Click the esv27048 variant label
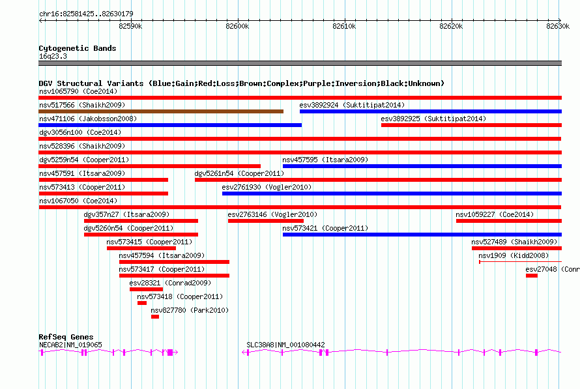Screen dimensions: 580x389 (553, 269)
